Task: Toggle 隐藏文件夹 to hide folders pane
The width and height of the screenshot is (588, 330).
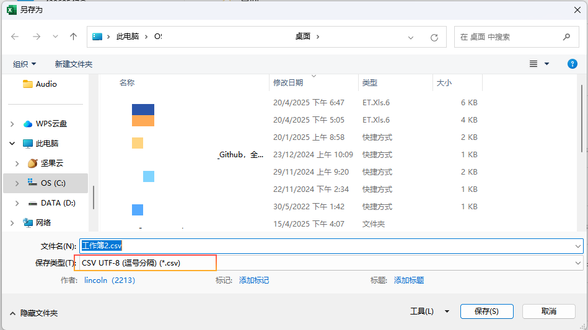Action: (x=34, y=313)
